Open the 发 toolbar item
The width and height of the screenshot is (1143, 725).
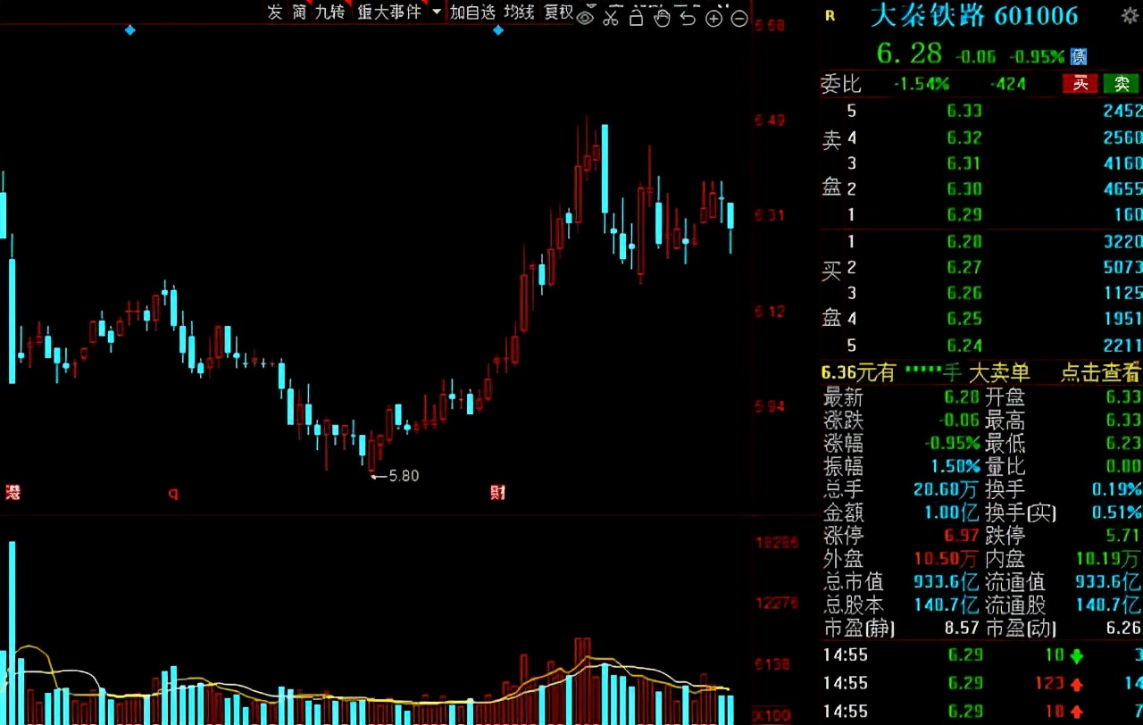click(x=274, y=12)
